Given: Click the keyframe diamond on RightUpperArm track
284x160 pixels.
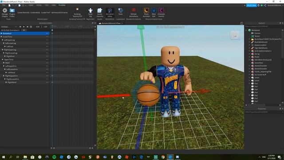Looking at the screenshot, I should (x=52, y=76).
